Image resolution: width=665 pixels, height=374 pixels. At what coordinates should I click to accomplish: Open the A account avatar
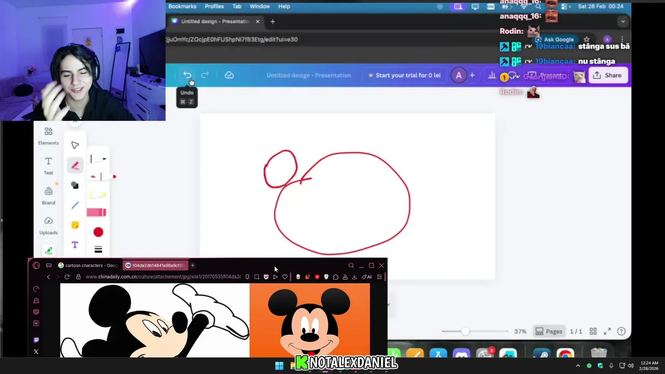[459, 75]
